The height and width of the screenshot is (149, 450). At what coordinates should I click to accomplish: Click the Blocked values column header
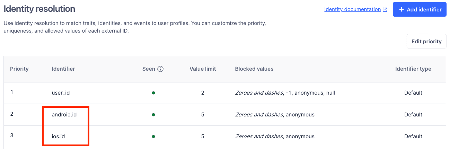pos(254,69)
